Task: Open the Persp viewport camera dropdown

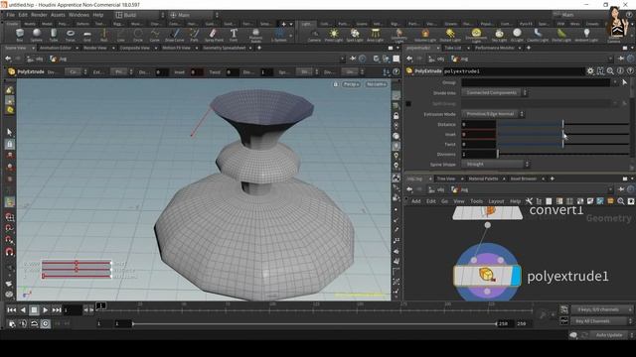Action: [351, 84]
